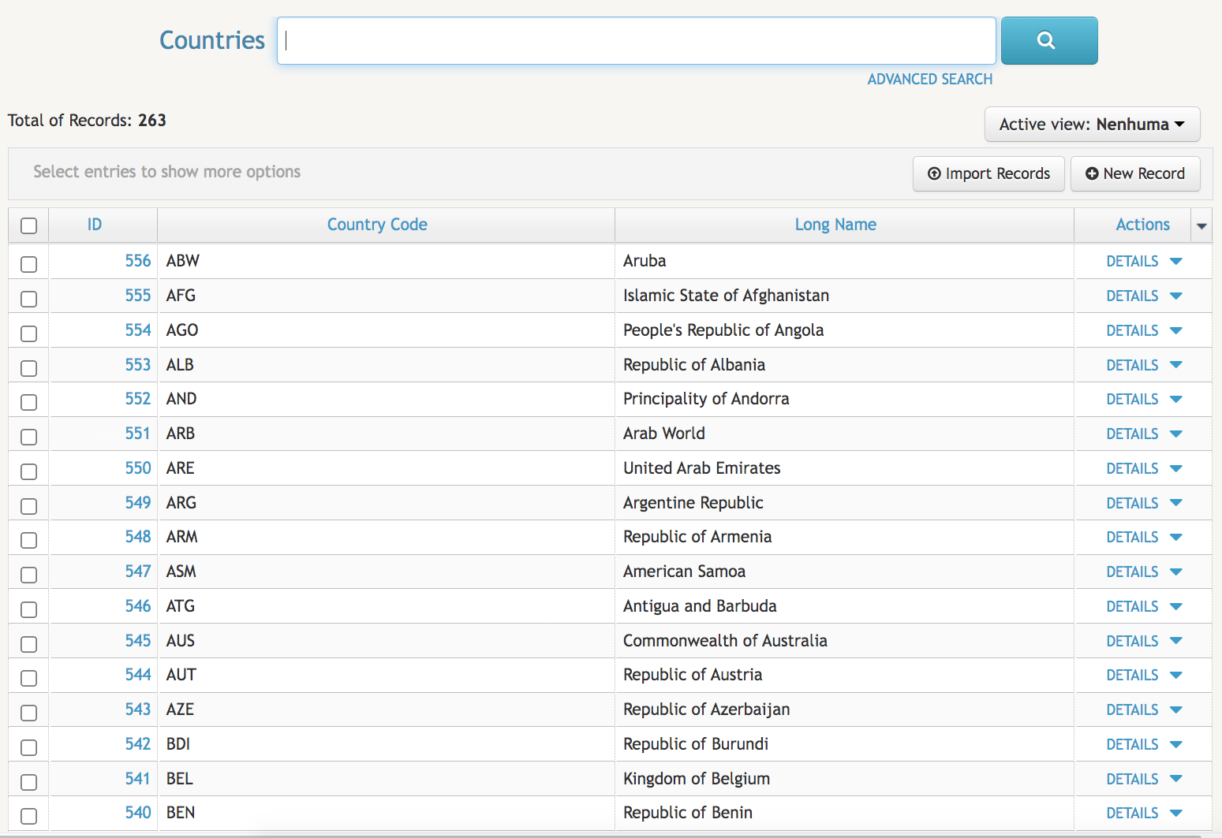Open DETAILS for Aruba
The height and width of the screenshot is (838, 1222).
pos(1132,261)
